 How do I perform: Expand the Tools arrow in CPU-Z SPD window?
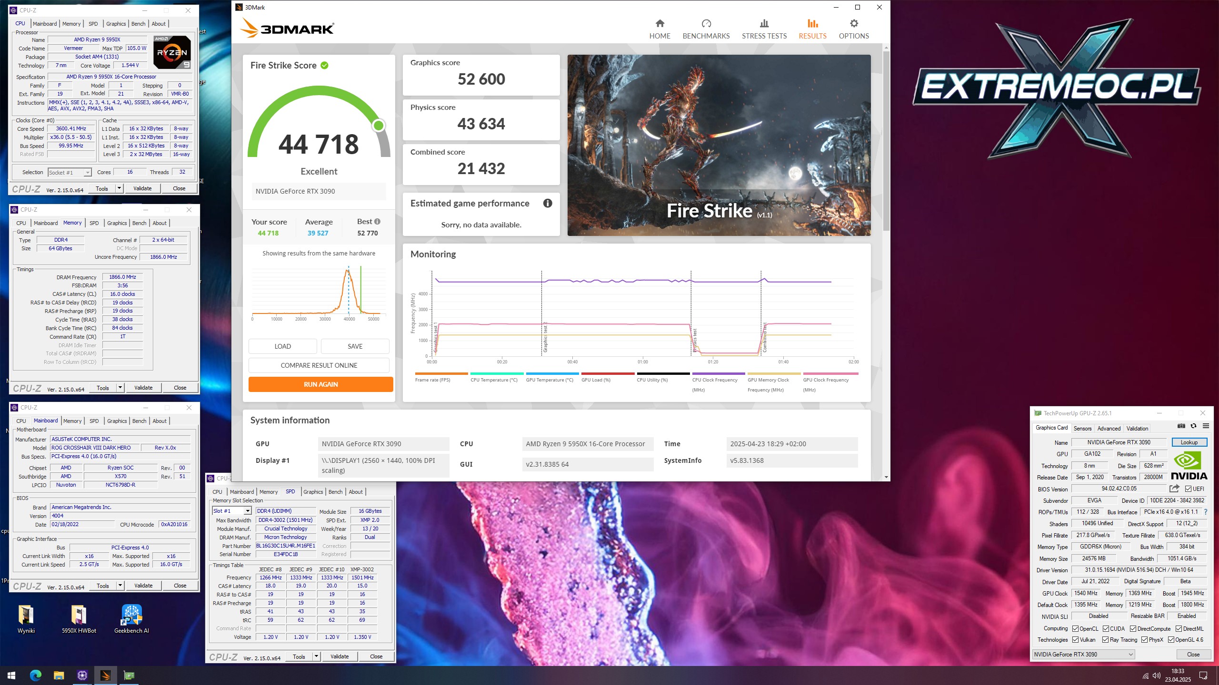tap(316, 656)
